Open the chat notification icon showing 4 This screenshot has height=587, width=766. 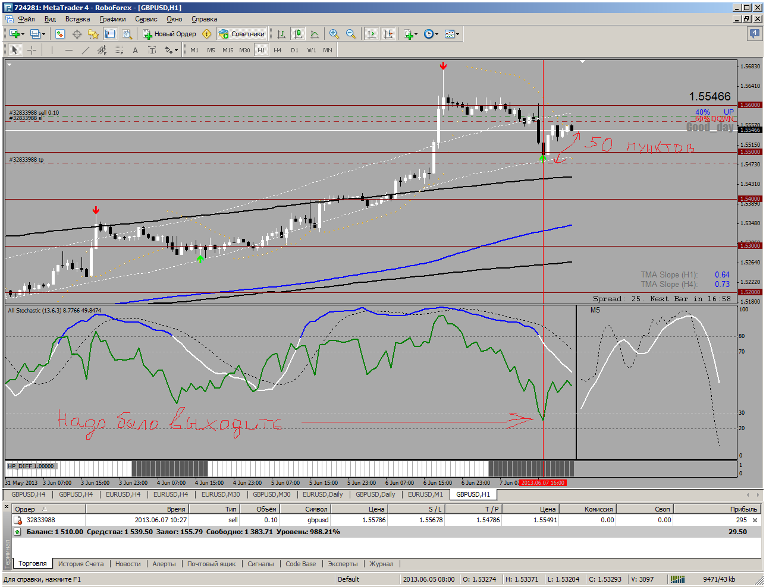[x=754, y=34]
